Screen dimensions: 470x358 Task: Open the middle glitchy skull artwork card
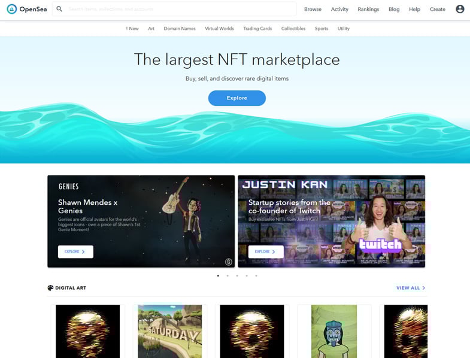point(252,331)
